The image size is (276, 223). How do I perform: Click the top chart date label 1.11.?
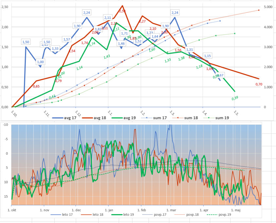(x=46, y=113)
